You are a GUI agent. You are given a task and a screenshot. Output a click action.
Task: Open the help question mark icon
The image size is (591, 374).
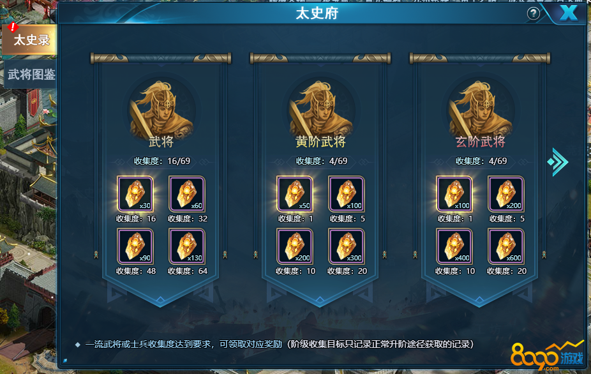(533, 14)
